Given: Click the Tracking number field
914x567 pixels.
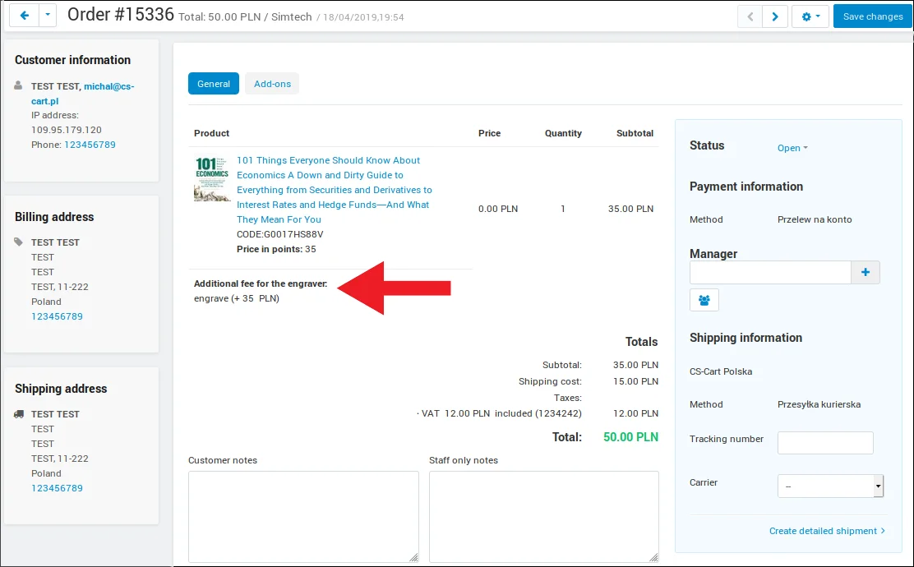Looking at the screenshot, I should click(825, 443).
